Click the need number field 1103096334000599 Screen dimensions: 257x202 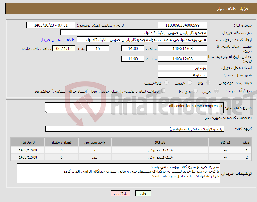(182, 25)
